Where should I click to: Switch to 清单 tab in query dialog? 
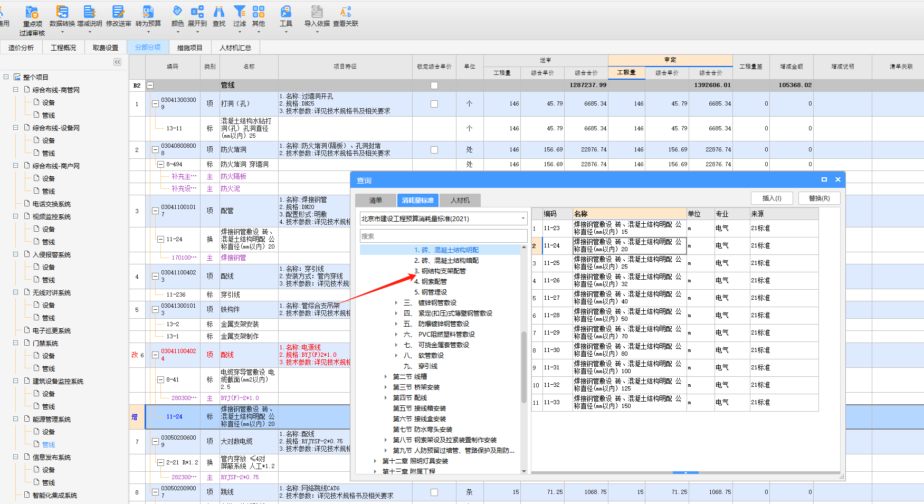(376, 201)
